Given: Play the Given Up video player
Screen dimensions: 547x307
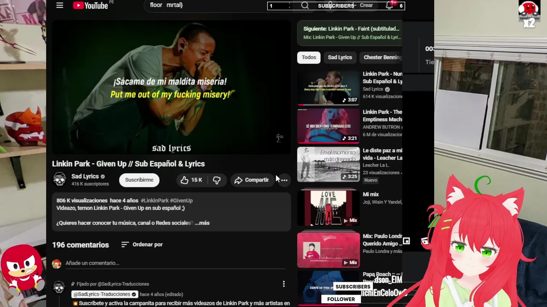Looking at the screenshot, I should click(171, 87).
